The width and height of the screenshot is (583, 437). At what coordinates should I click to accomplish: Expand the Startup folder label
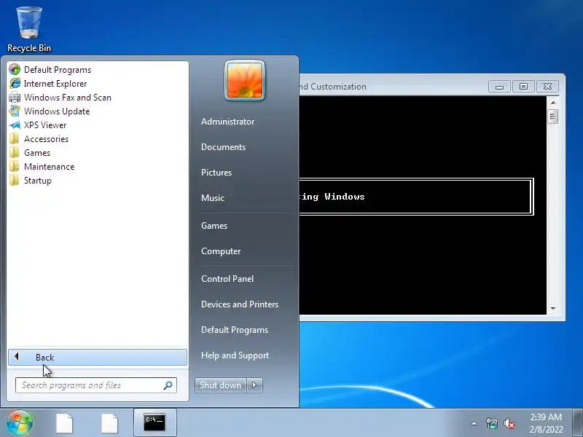tap(38, 180)
